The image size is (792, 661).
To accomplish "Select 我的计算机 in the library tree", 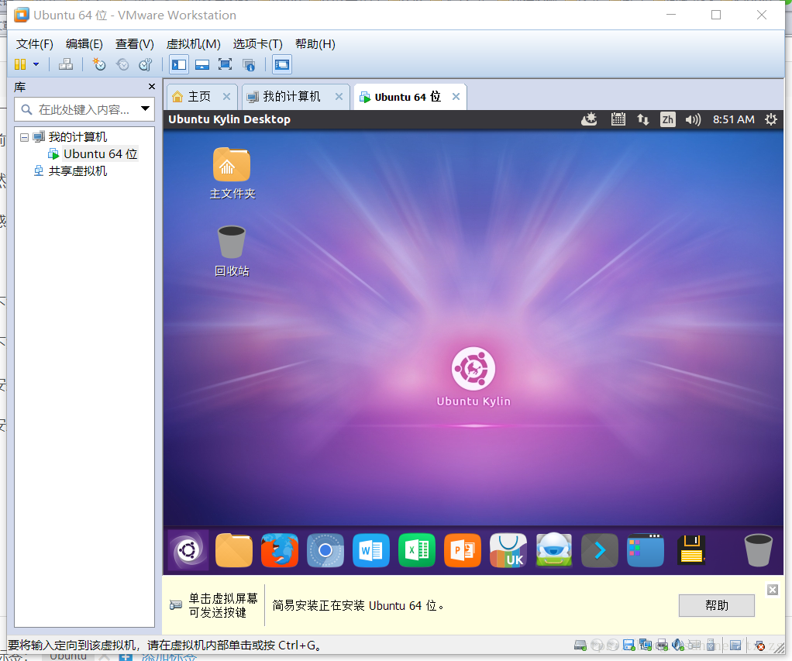I will (x=77, y=137).
